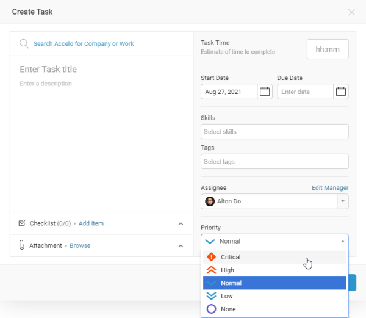Click the Edit Manager link
Image resolution: width=366 pixels, height=318 pixels.
click(329, 188)
